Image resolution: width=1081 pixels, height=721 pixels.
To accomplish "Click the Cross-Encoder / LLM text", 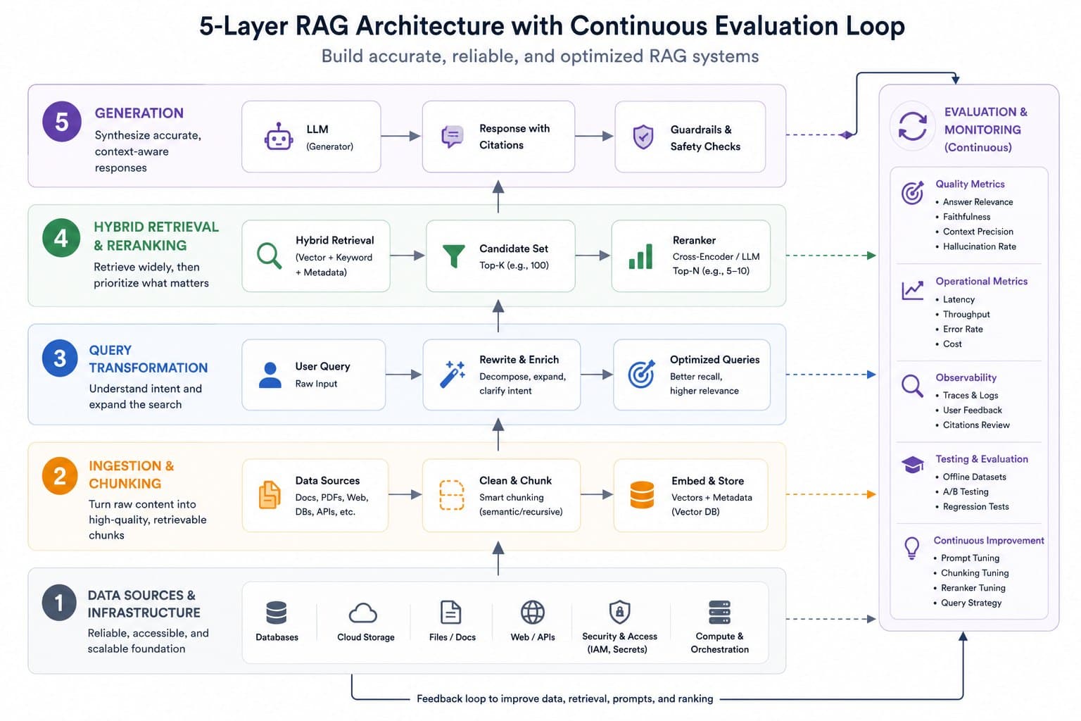I will pyautogui.click(x=716, y=257).
